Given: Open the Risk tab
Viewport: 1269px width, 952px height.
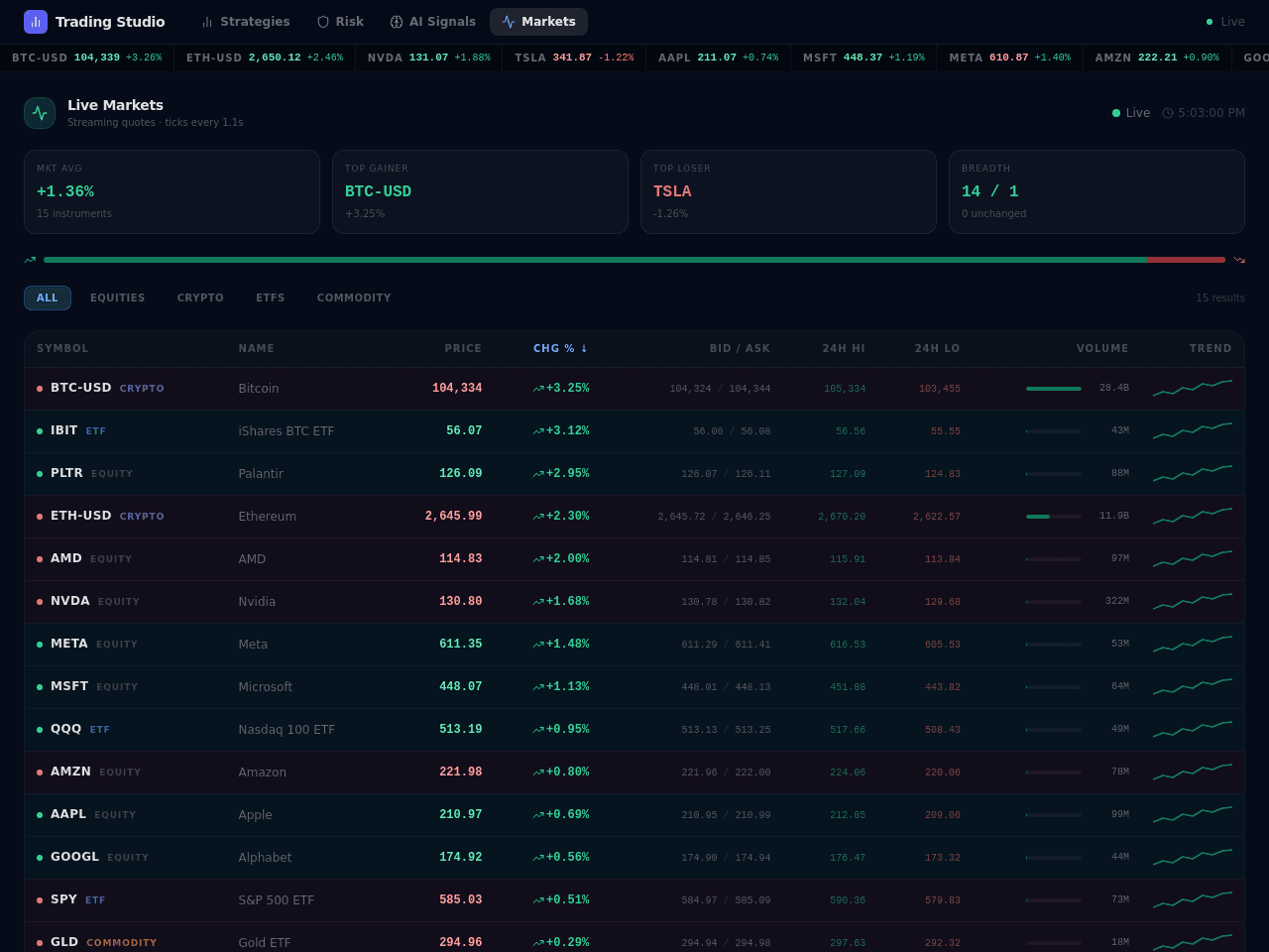Looking at the screenshot, I should coord(340,22).
